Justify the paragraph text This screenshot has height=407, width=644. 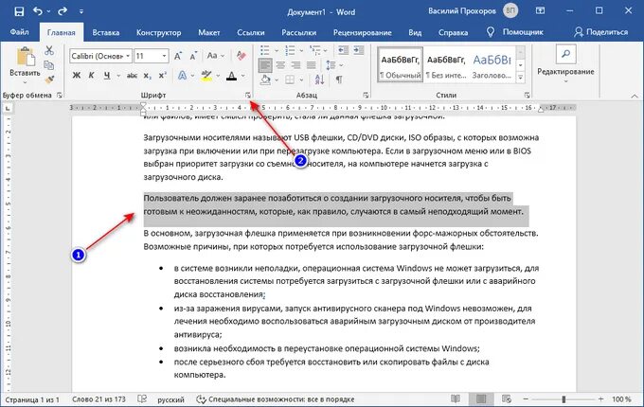(312, 64)
